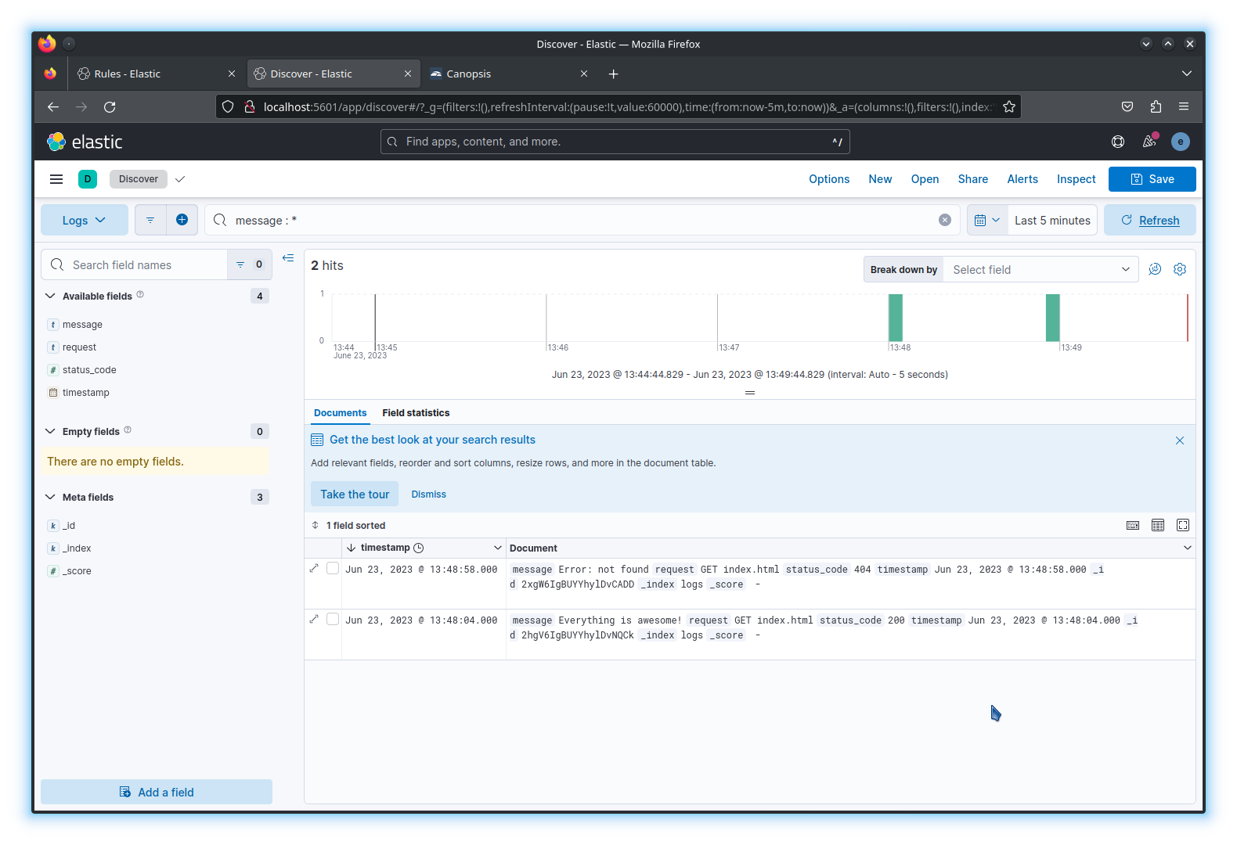Collapse the Available fields section
The image size is (1237, 845).
(x=50, y=296)
